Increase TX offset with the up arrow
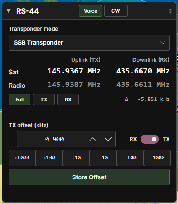Image resolution: width=178 pixels, height=204 pixels. point(93,139)
